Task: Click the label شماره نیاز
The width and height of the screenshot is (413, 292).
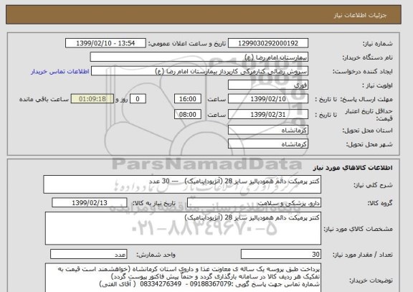Action: click(378, 44)
